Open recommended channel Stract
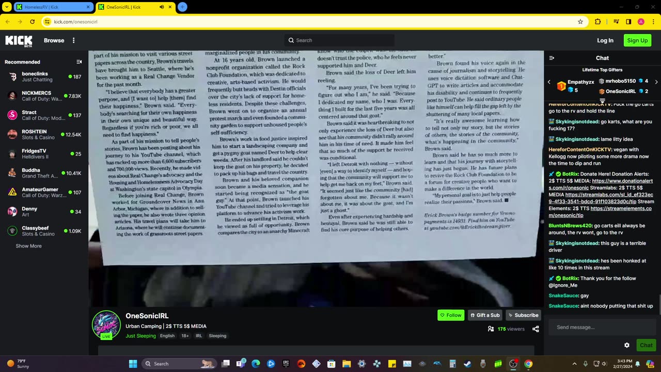 coord(44,115)
